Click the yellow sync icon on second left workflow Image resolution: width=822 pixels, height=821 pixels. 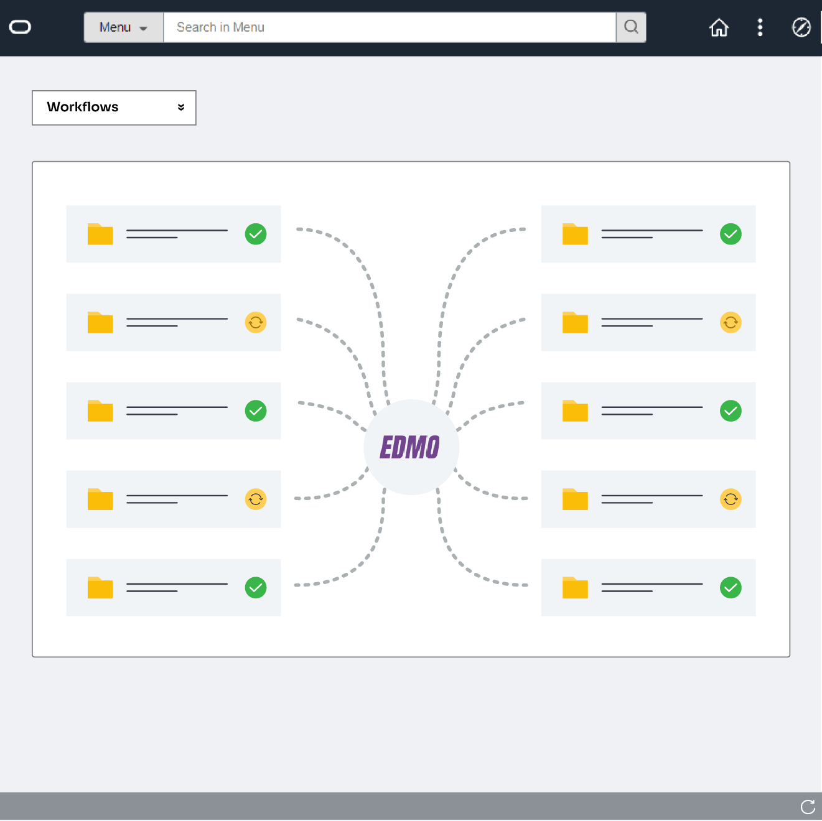(256, 323)
